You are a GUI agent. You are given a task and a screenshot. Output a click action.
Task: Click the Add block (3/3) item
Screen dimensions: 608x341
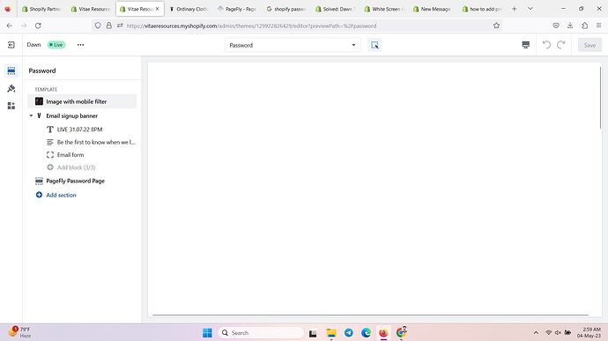[76, 167]
